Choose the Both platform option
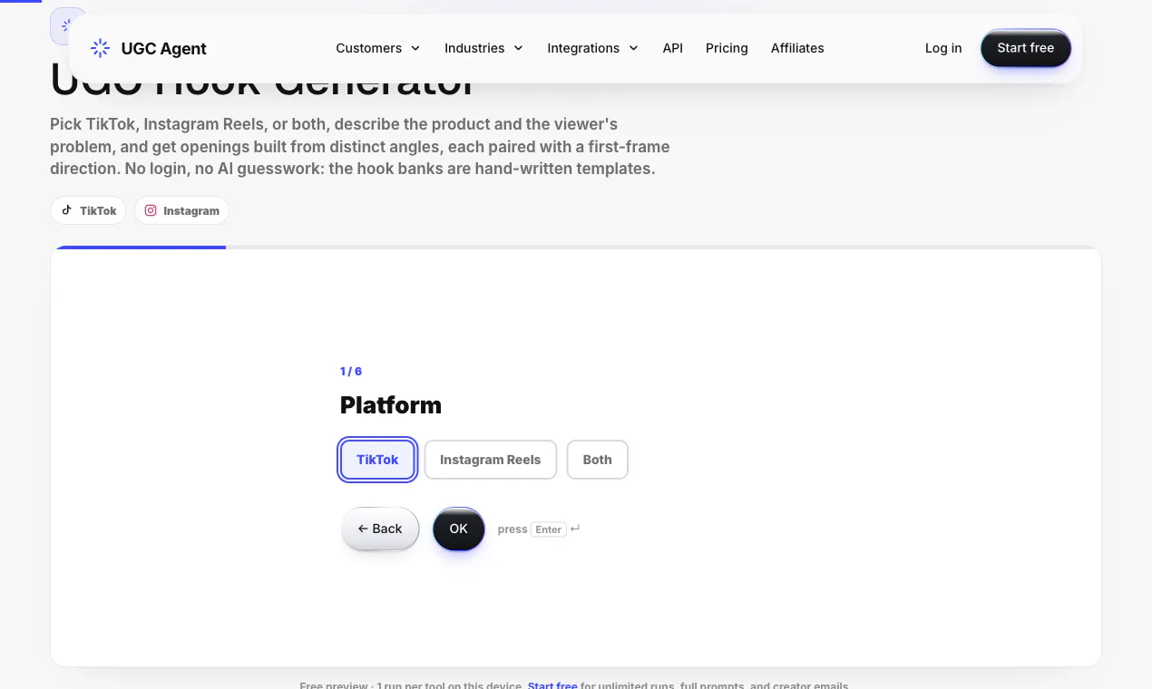Image resolution: width=1152 pixels, height=689 pixels. tap(597, 460)
